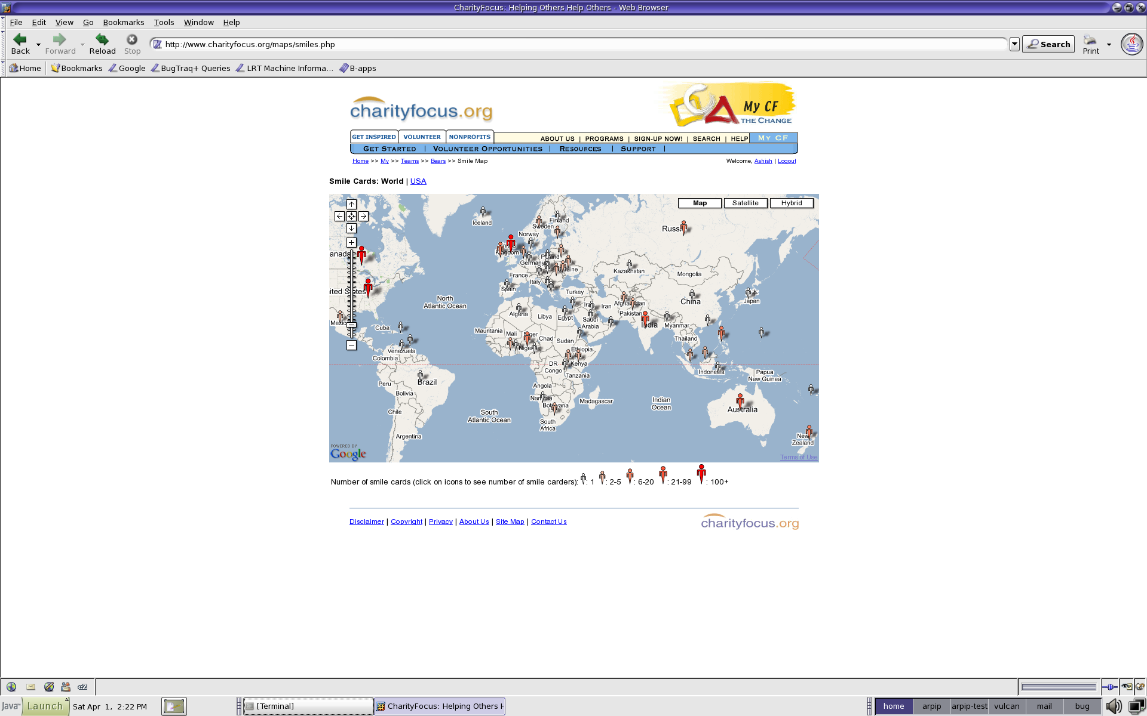Pan the map left

click(x=339, y=216)
